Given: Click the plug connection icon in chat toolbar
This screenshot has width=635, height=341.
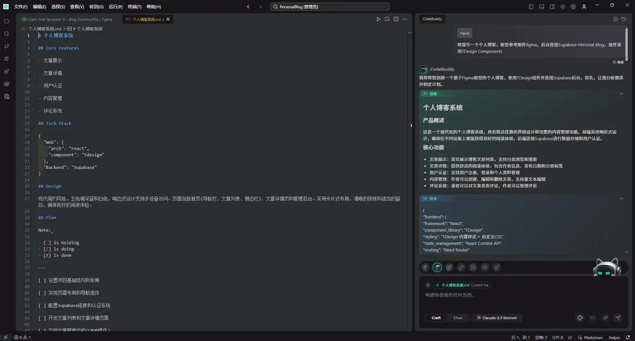Looking at the screenshot, I should (x=461, y=268).
